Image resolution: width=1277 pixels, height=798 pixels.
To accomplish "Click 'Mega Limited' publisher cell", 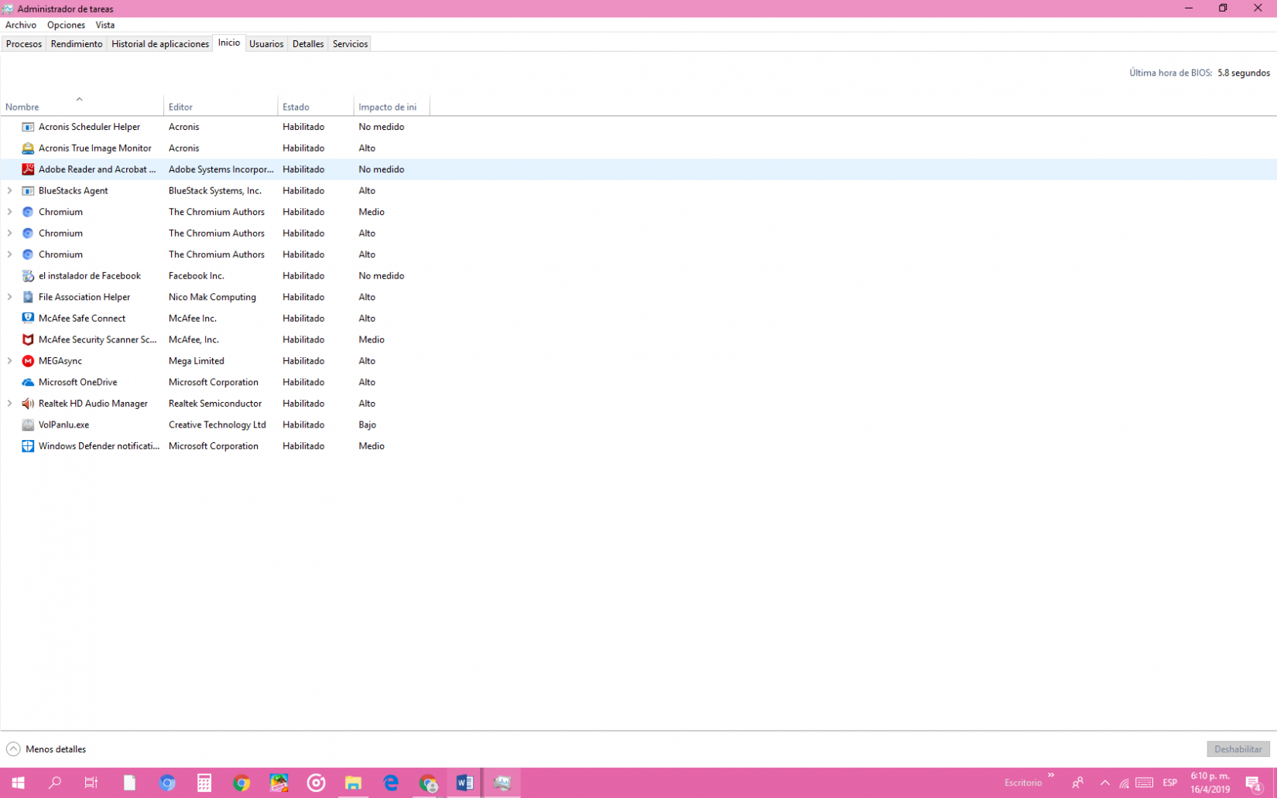I will pyautogui.click(x=197, y=360).
